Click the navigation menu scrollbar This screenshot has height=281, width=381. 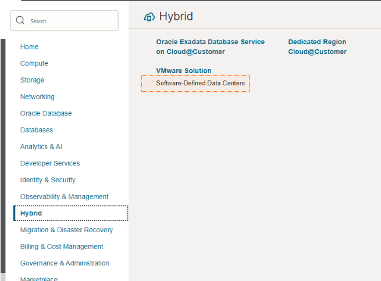point(3,155)
